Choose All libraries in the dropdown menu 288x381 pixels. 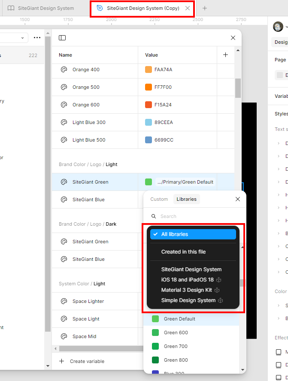[193, 234]
